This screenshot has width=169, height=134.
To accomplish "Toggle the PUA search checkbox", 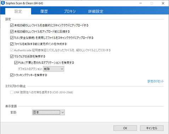I will point(16,63).
